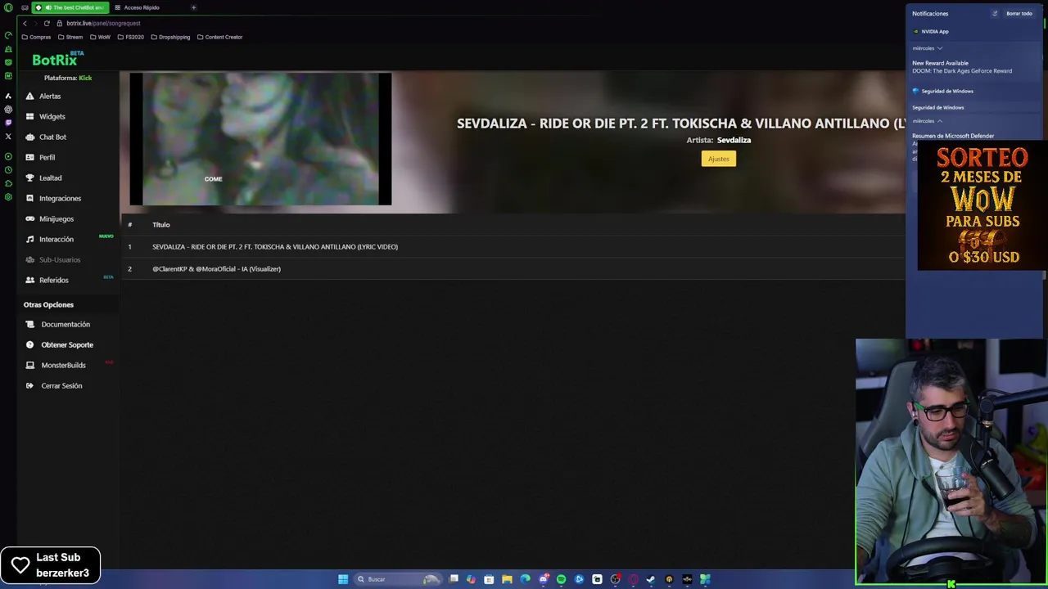Open Lealtad sidebar icon

[30, 178]
